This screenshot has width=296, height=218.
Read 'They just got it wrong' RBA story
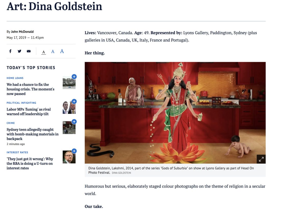tap(30, 163)
